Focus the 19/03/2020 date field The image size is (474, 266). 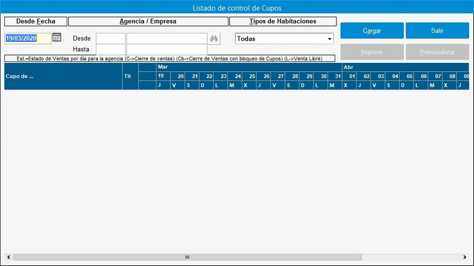tap(27, 38)
